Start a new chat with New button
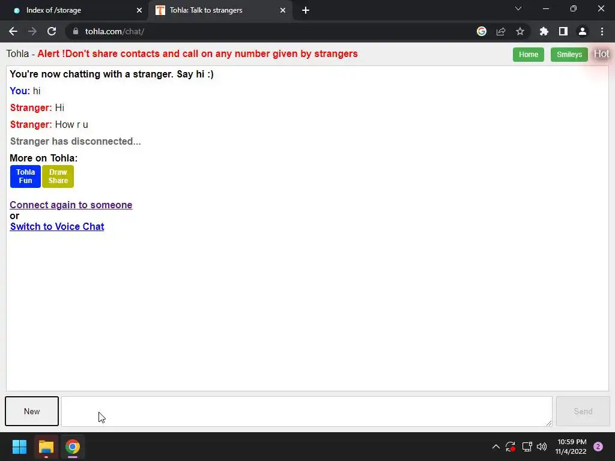Viewport: 615px width, 461px height. (32, 411)
